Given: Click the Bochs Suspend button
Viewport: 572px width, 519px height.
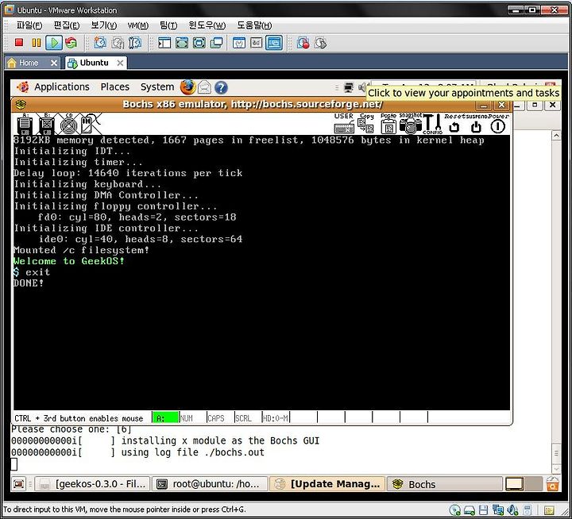Looking at the screenshot, I should [476, 124].
